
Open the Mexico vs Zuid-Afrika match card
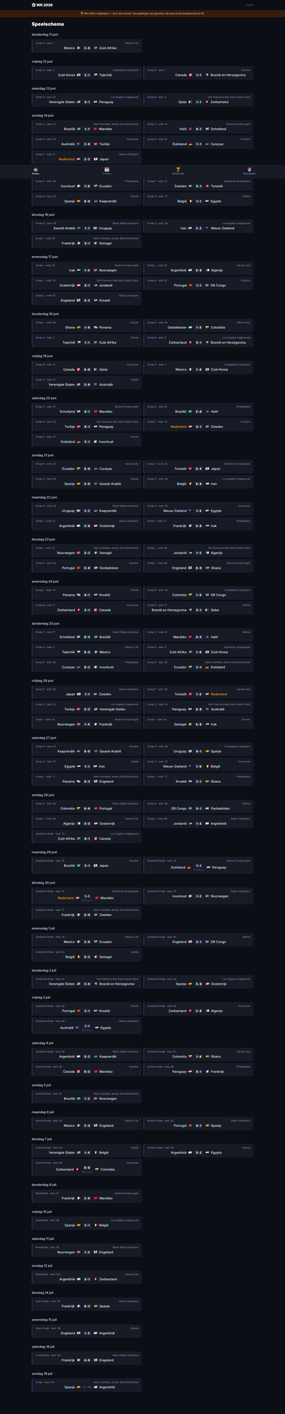pos(87,45)
